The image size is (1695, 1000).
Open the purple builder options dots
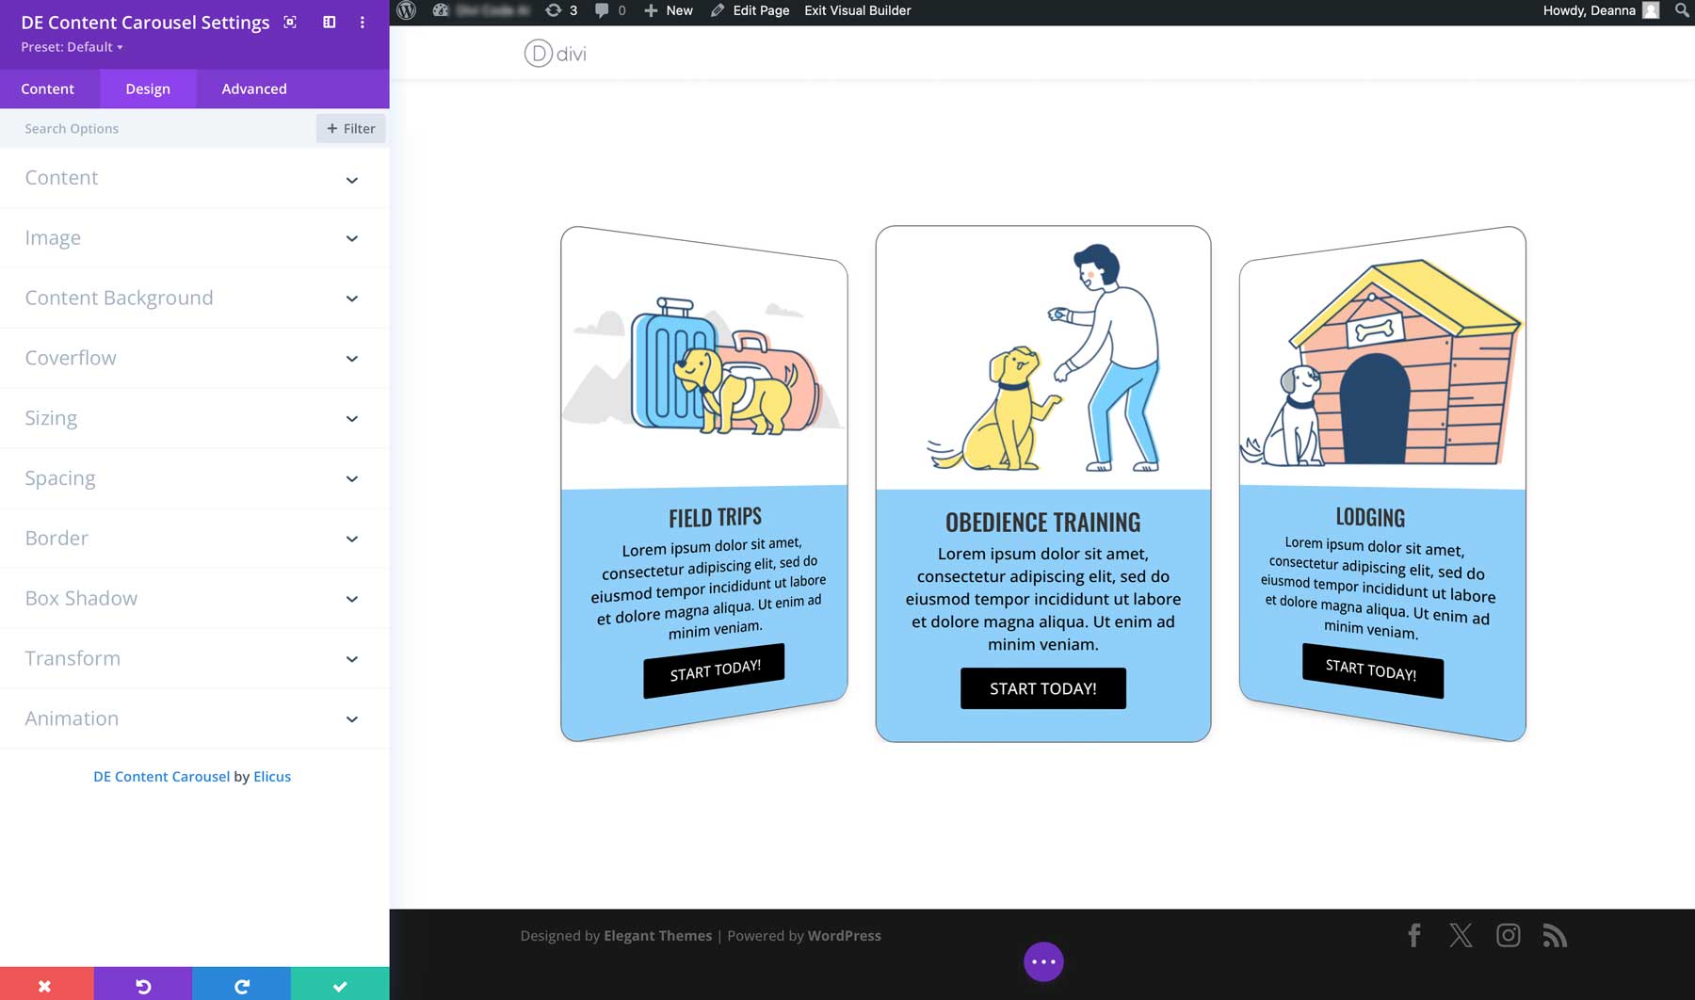click(x=1043, y=961)
